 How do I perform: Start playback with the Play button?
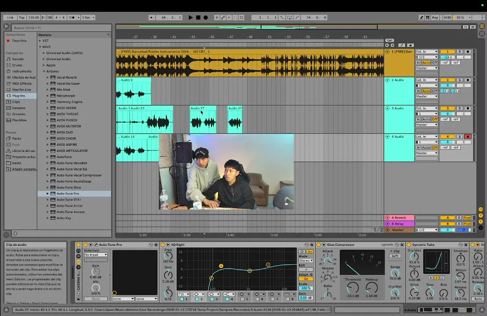point(190,18)
